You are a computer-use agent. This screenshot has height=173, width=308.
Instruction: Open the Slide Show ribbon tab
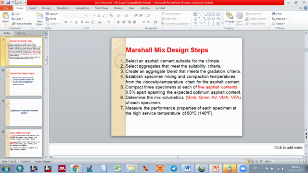click(102, 8)
